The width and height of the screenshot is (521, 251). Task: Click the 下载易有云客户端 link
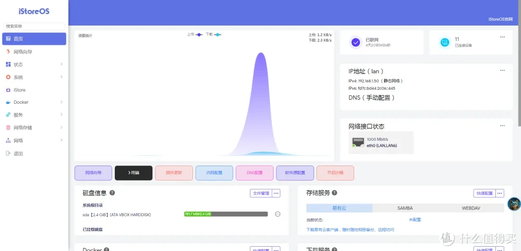point(350,229)
